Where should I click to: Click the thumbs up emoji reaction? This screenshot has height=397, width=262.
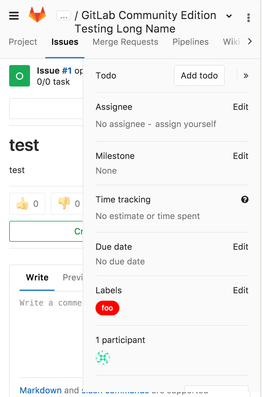click(27, 204)
